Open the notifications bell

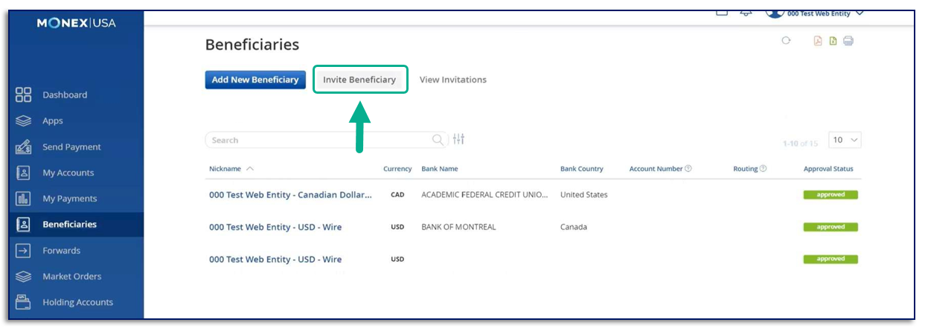(x=746, y=13)
